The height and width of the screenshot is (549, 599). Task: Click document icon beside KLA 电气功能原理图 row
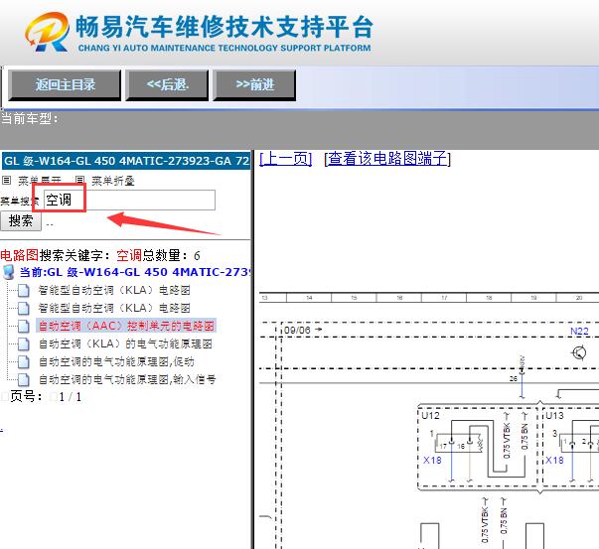coord(23,343)
